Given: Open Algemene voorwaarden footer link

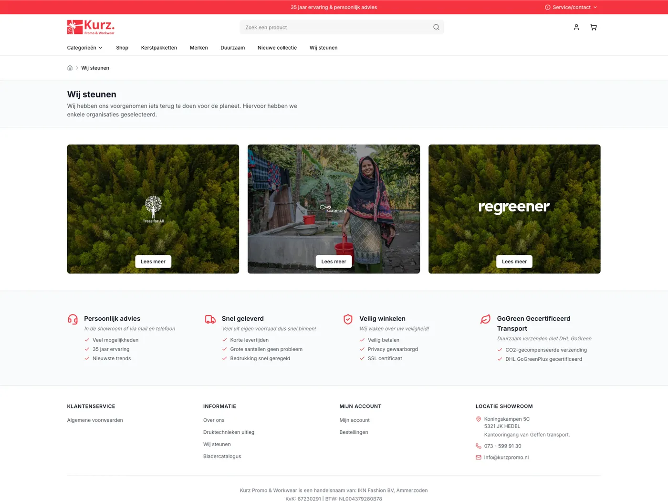Looking at the screenshot, I should (95, 420).
